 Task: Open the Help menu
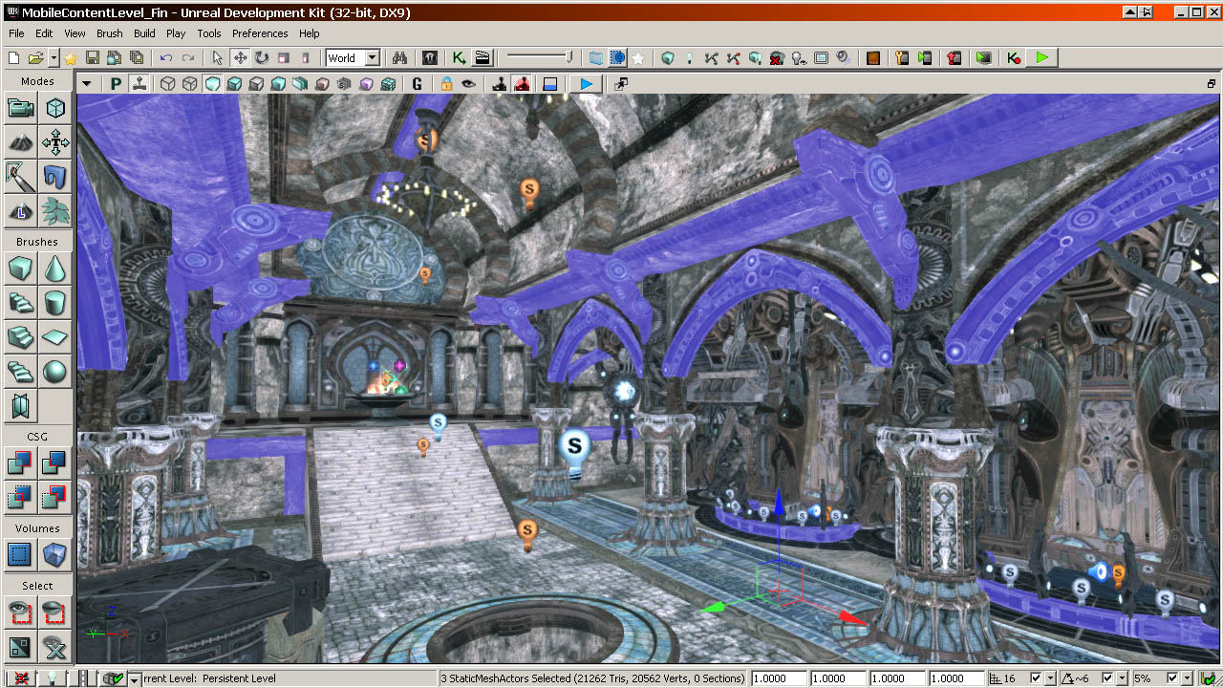click(x=310, y=33)
